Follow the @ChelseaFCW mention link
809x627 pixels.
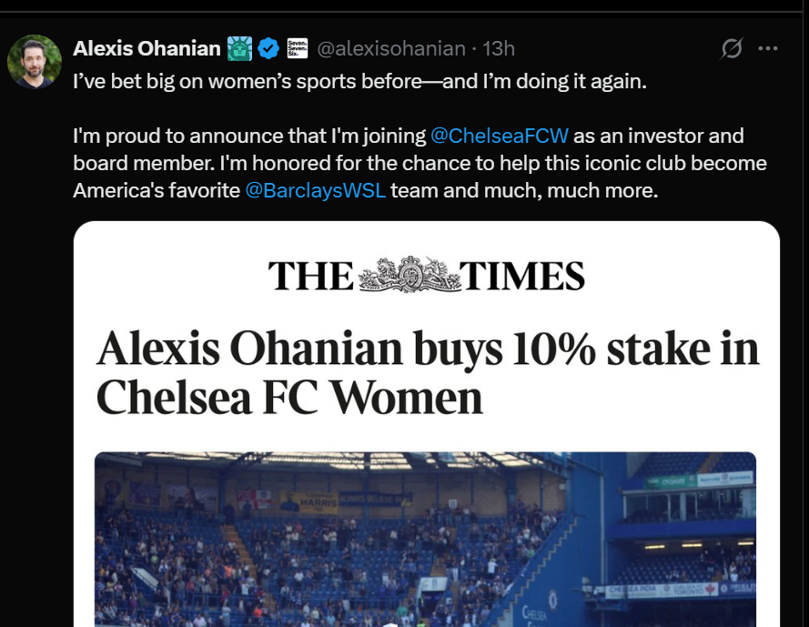pyautogui.click(x=500, y=137)
